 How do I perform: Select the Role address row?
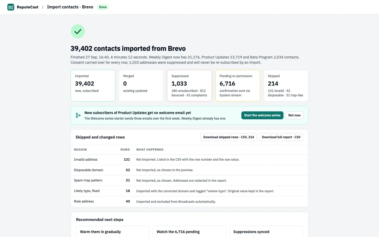189,202
